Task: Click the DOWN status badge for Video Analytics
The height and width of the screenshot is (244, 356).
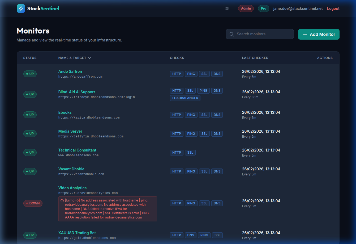Action: [33, 203]
